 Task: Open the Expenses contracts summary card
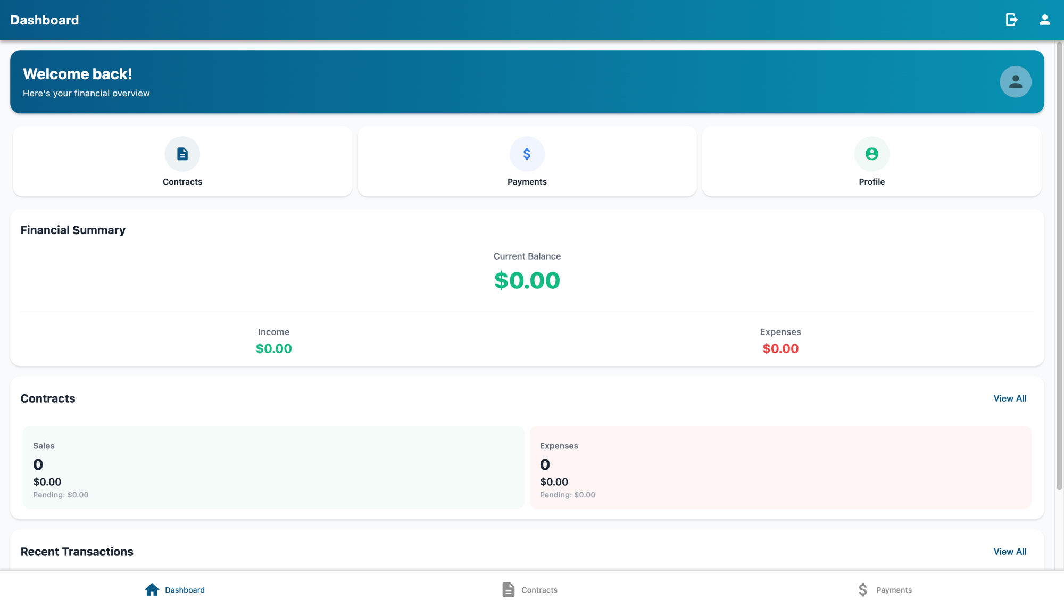pos(780,467)
